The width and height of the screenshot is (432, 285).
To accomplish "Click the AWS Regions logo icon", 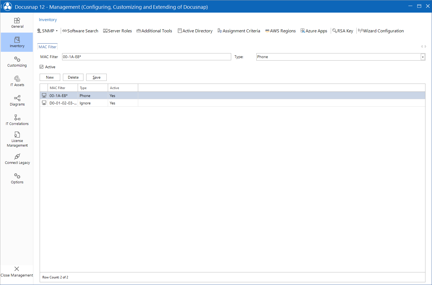I will click(267, 31).
